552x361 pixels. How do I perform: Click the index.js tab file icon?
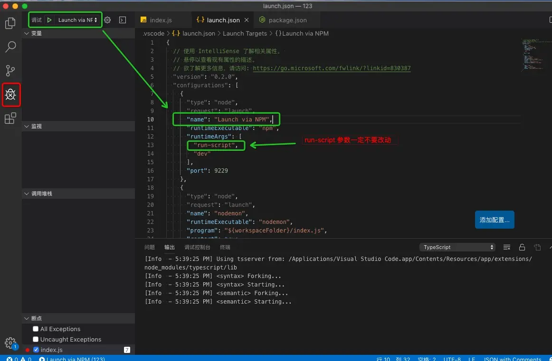click(143, 20)
